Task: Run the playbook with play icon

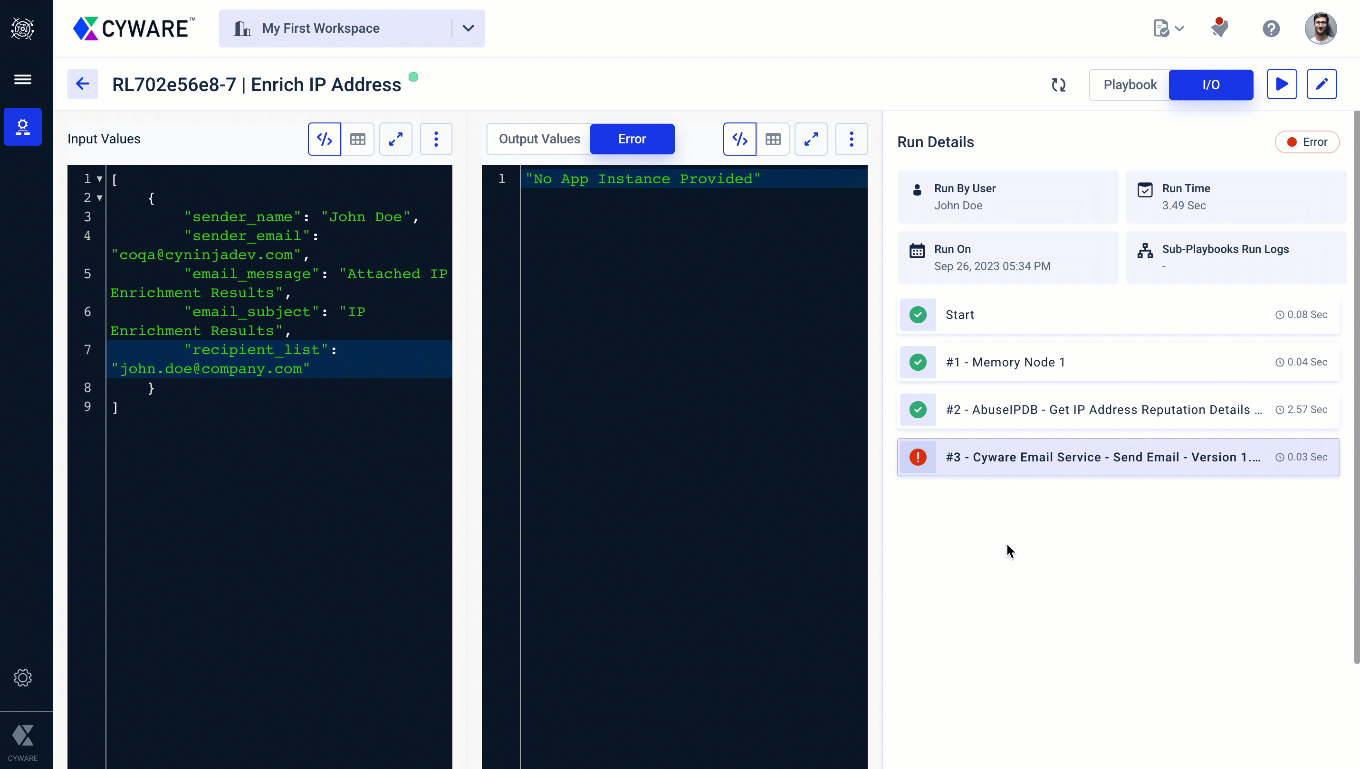Action: [x=1281, y=84]
